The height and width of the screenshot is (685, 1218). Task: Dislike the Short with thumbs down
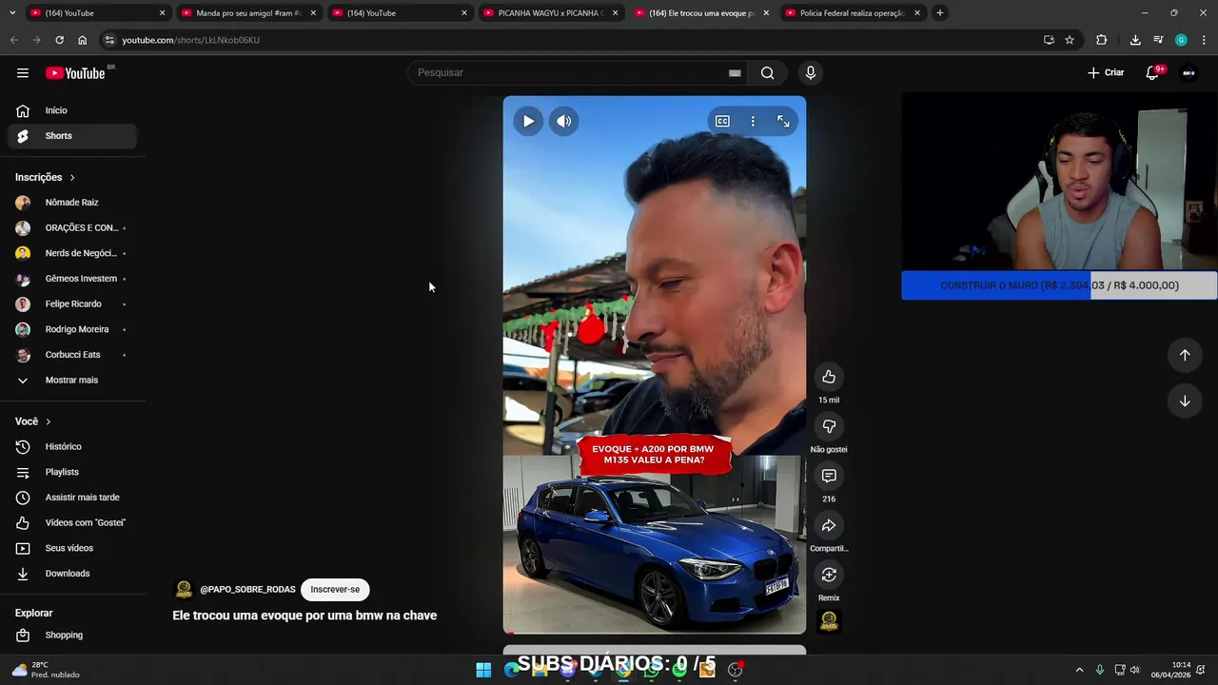[829, 426]
